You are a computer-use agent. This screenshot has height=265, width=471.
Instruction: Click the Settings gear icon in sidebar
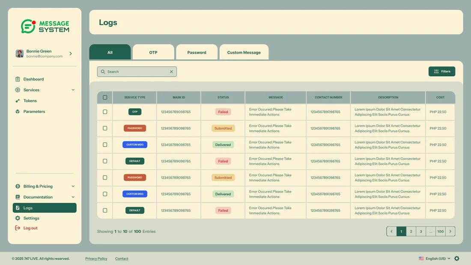pos(18,218)
